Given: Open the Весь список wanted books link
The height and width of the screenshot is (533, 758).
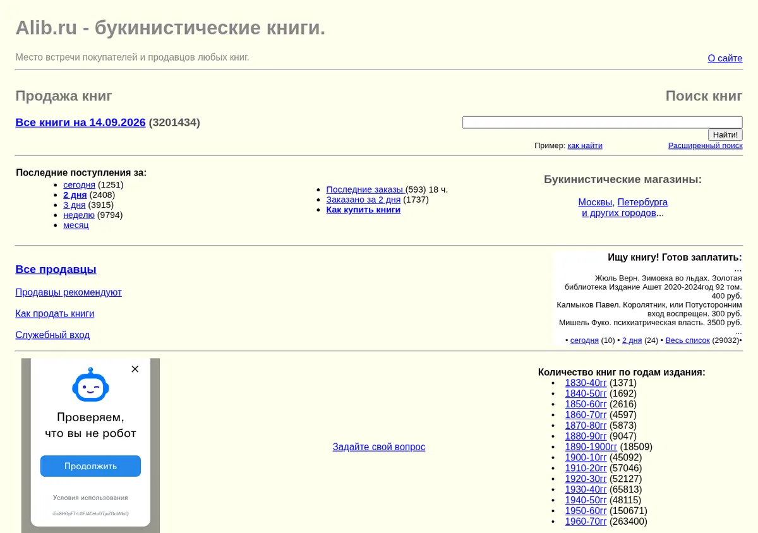Looking at the screenshot, I should pos(687,340).
